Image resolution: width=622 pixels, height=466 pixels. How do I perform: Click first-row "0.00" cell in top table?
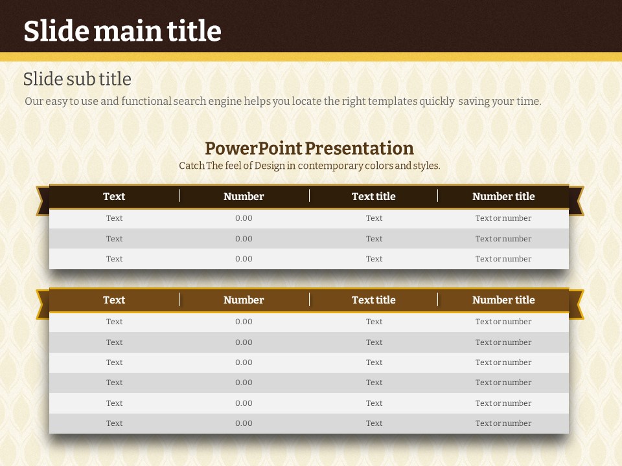[x=244, y=218]
